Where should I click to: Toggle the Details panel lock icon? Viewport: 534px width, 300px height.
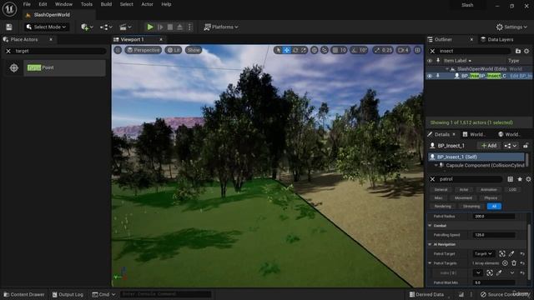tap(526, 146)
